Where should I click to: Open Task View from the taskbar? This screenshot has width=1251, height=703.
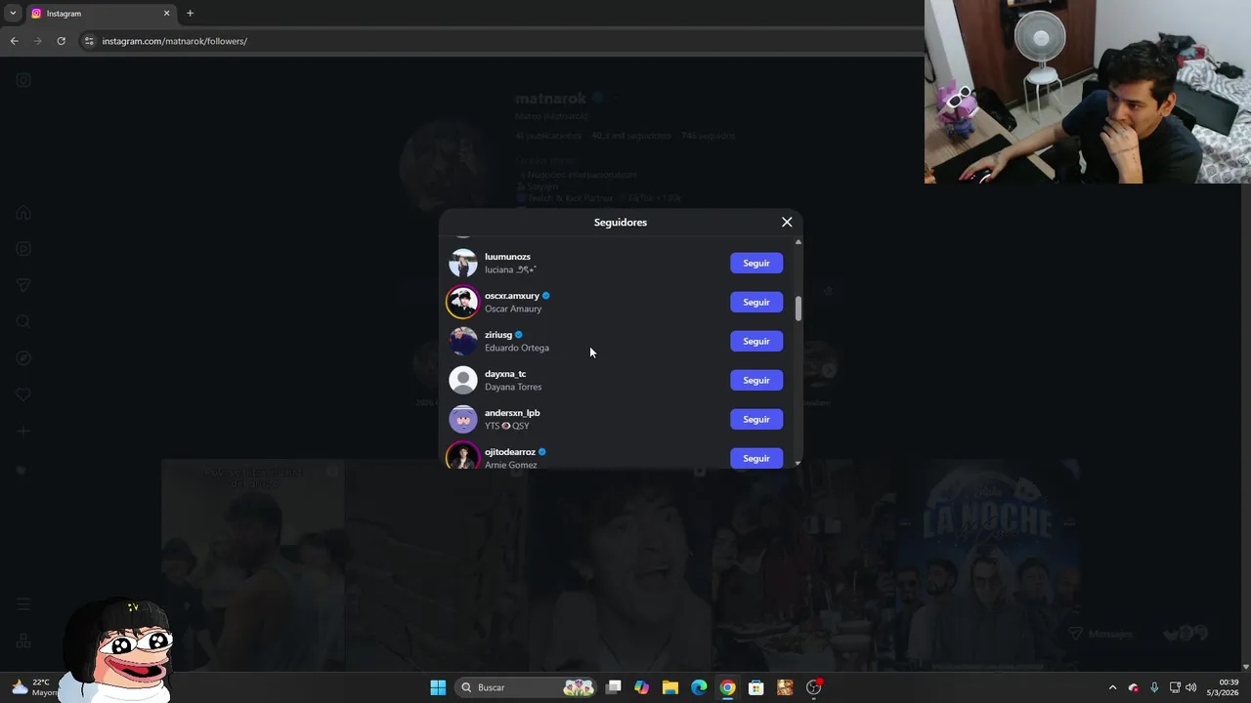point(614,687)
